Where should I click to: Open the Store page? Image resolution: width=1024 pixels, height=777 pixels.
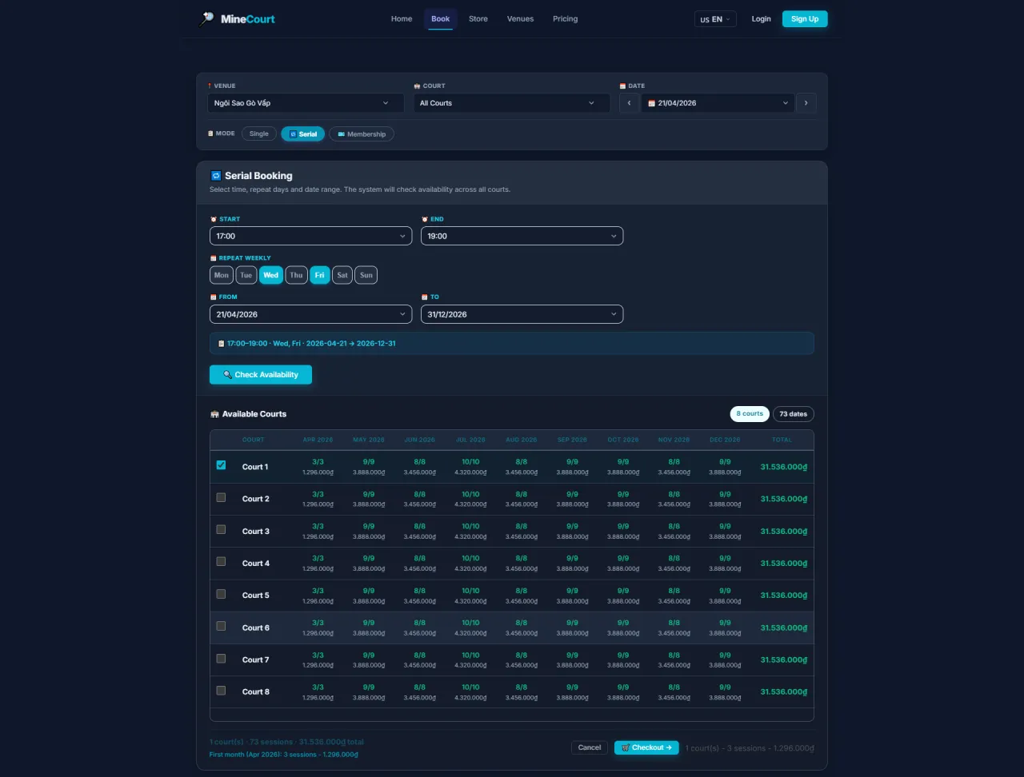click(478, 19)
